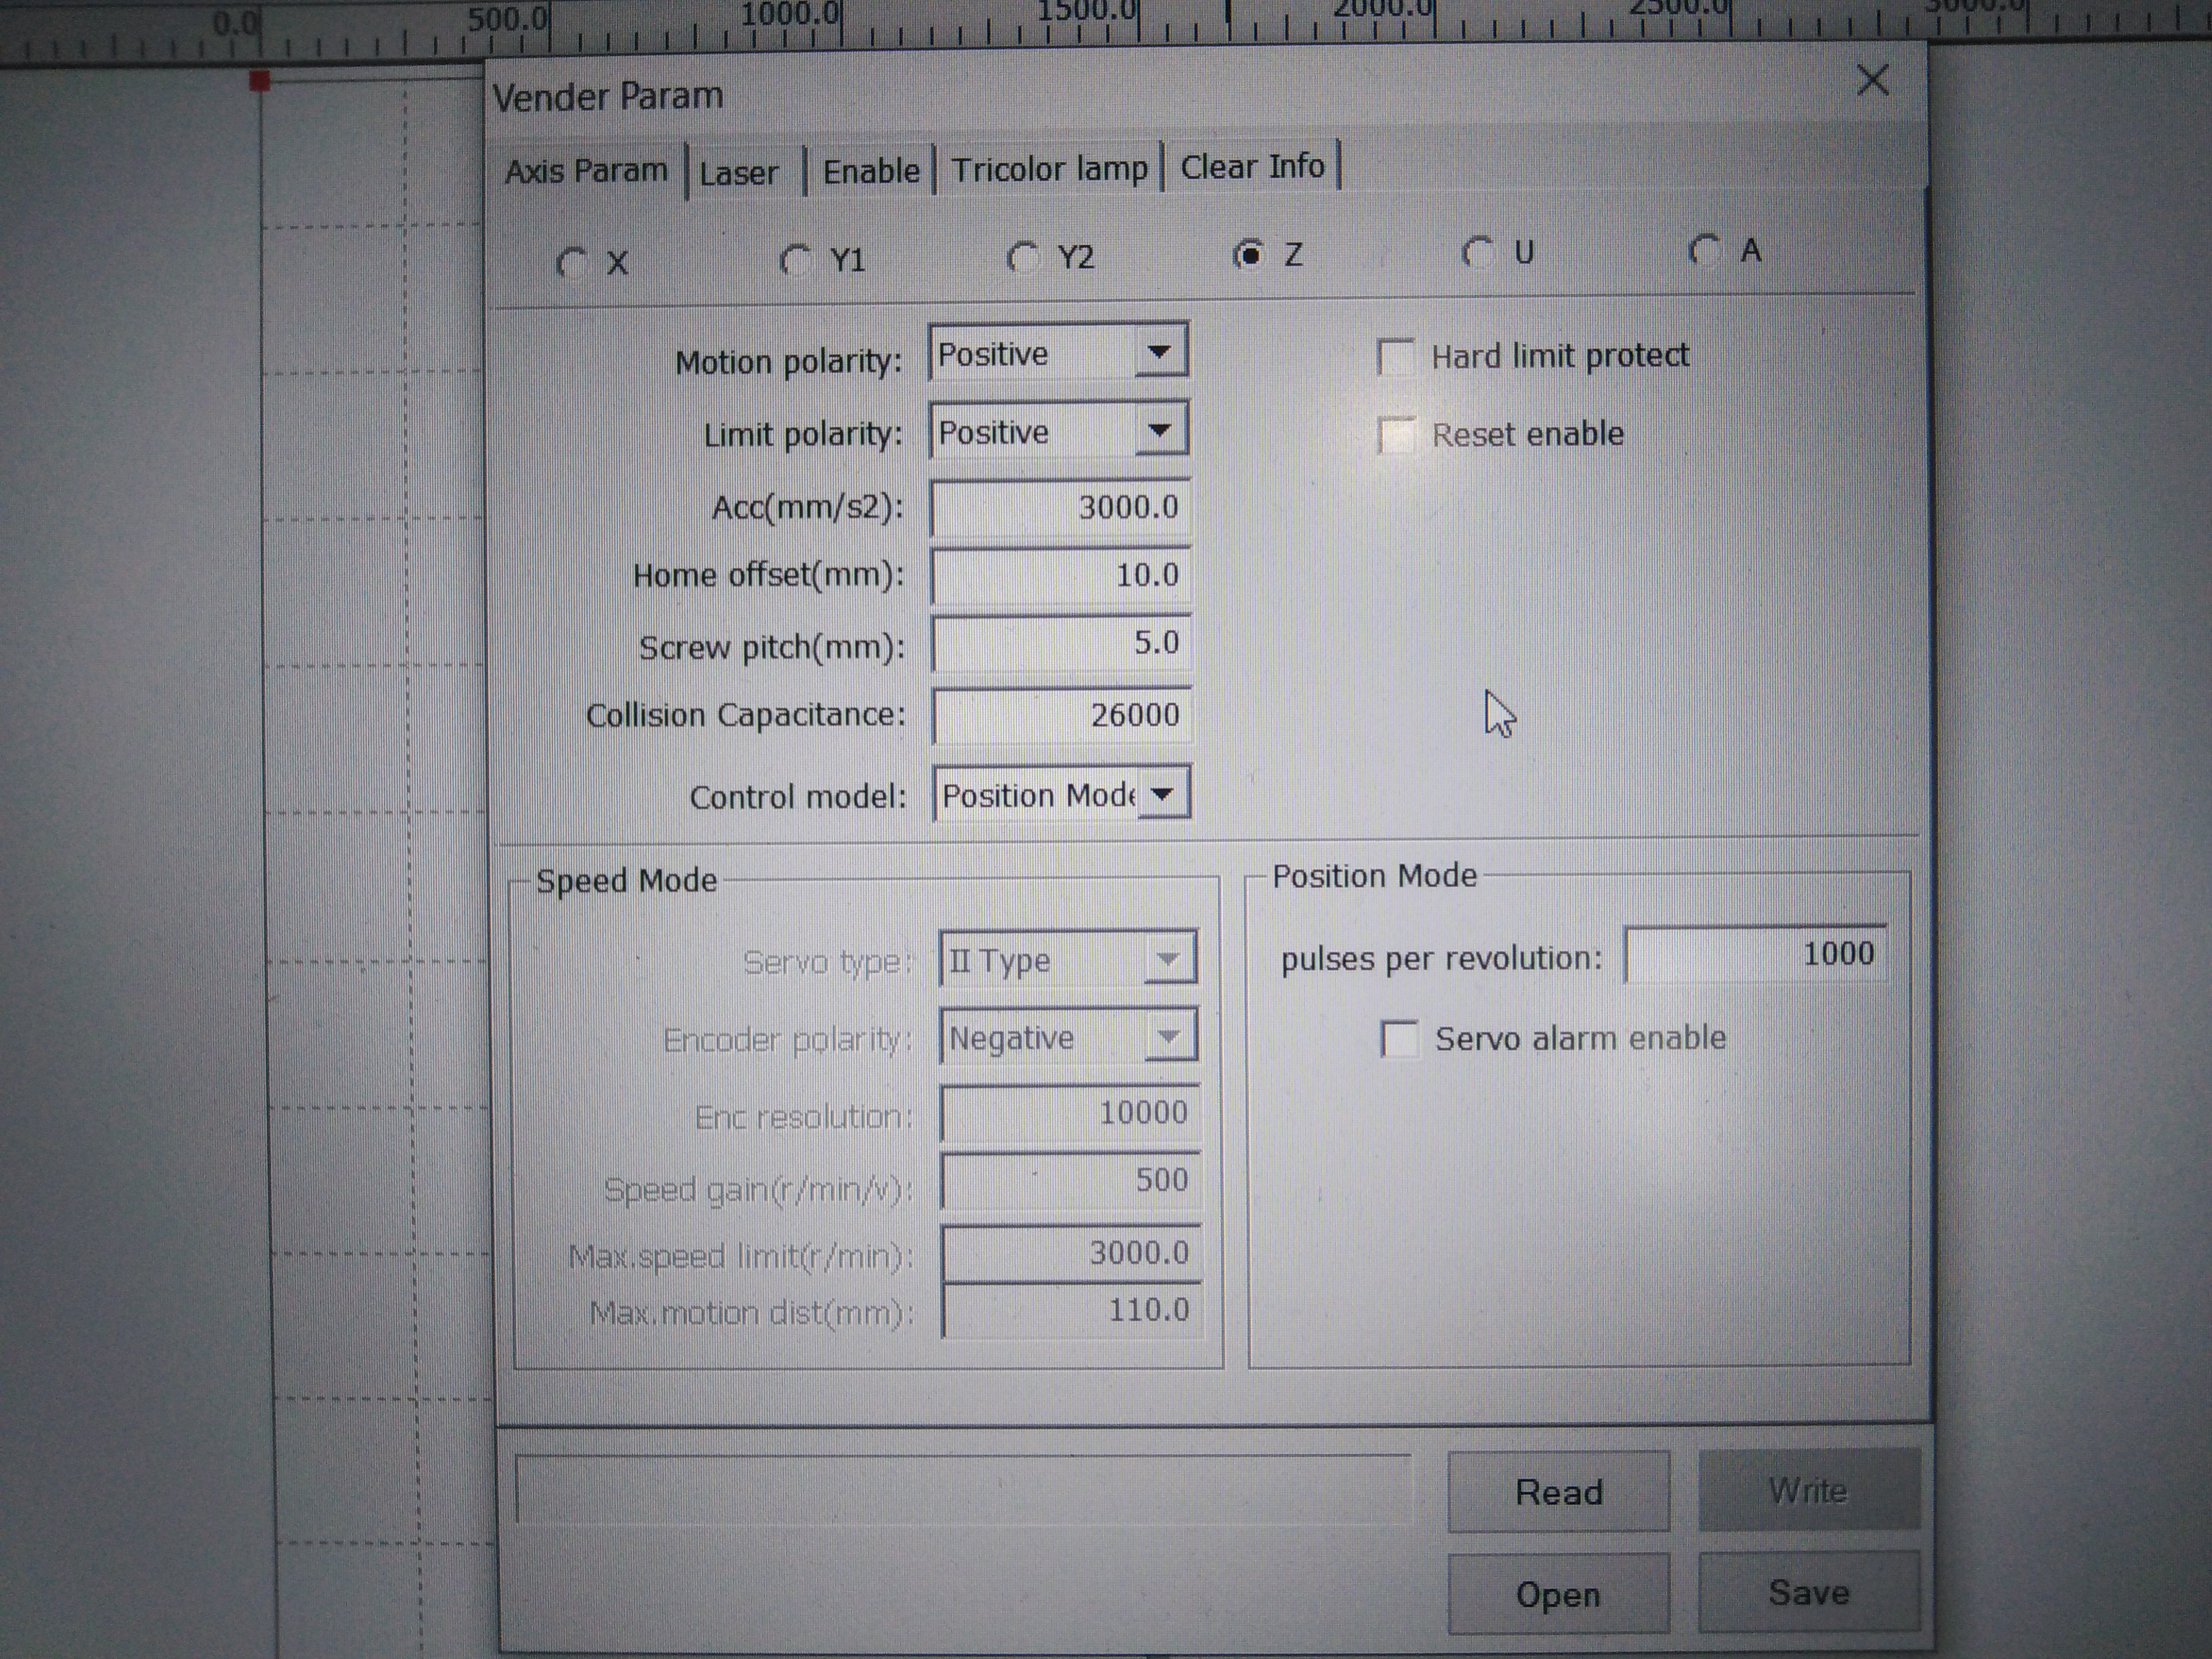The width and height of the screenshot is (2212, 1659).
Task: Enable Hard limit protect checkbox
Action: 1396,356
